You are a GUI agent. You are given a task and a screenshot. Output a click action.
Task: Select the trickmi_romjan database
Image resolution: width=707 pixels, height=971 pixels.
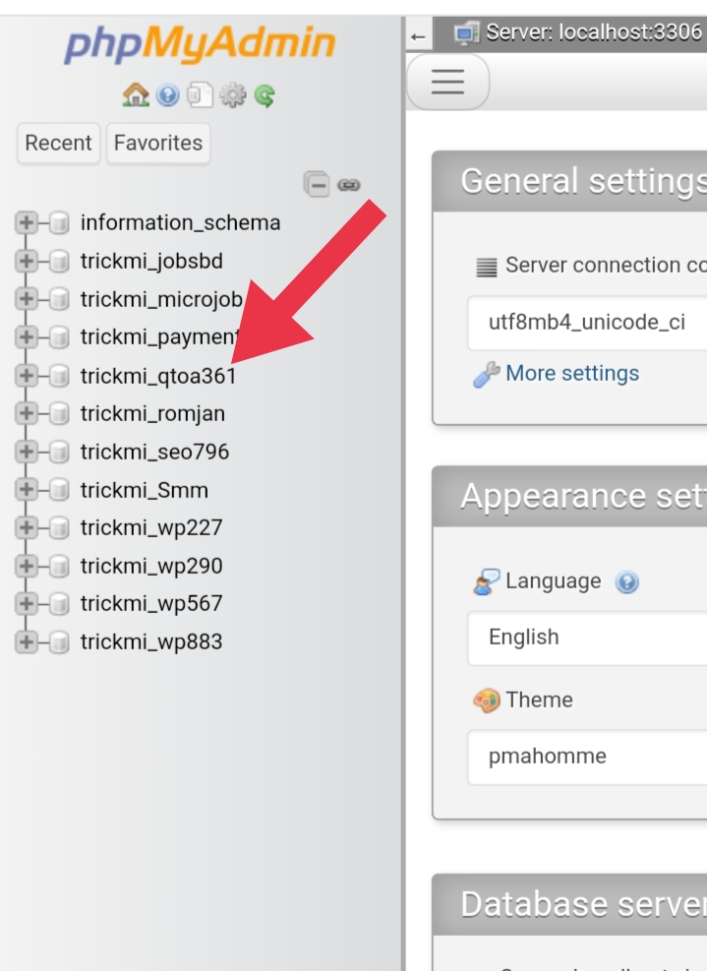(152, 414)
